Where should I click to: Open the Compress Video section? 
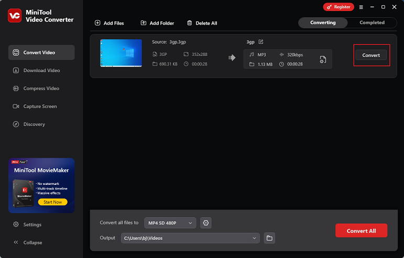pyautogui.click(x=41, y=88)
